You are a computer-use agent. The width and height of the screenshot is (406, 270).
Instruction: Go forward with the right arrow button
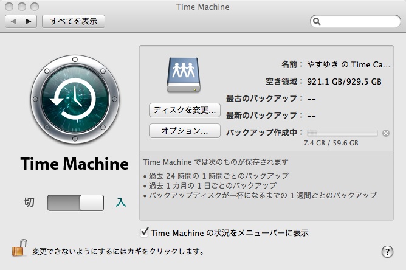click(29, 21)
